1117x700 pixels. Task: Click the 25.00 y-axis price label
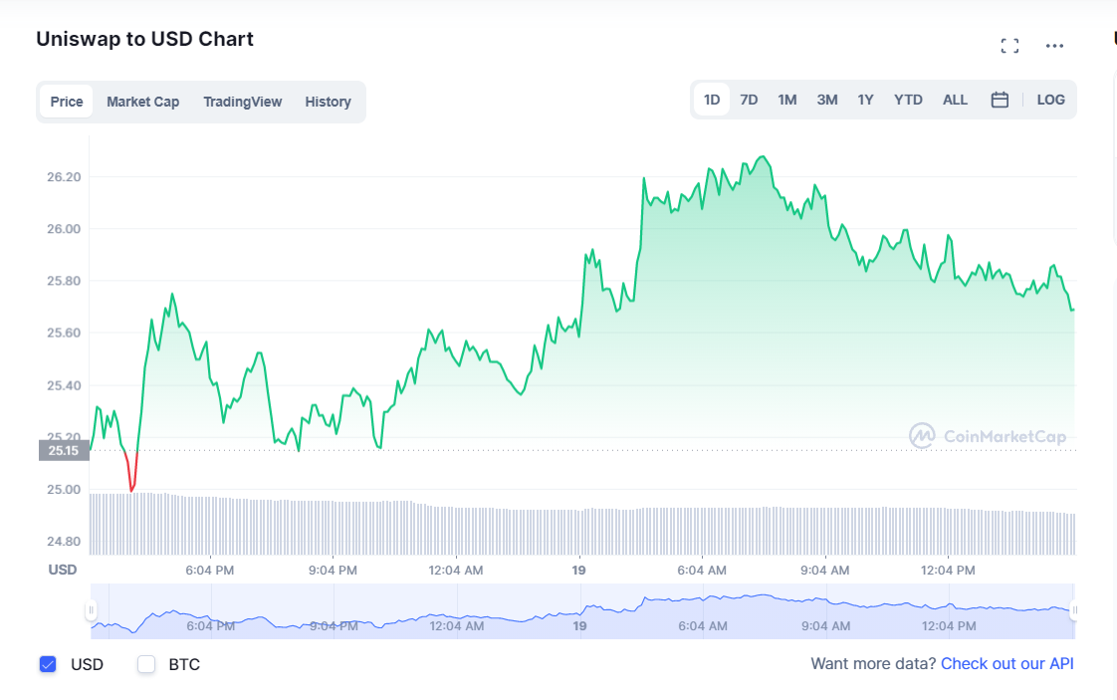pos(64,490)
